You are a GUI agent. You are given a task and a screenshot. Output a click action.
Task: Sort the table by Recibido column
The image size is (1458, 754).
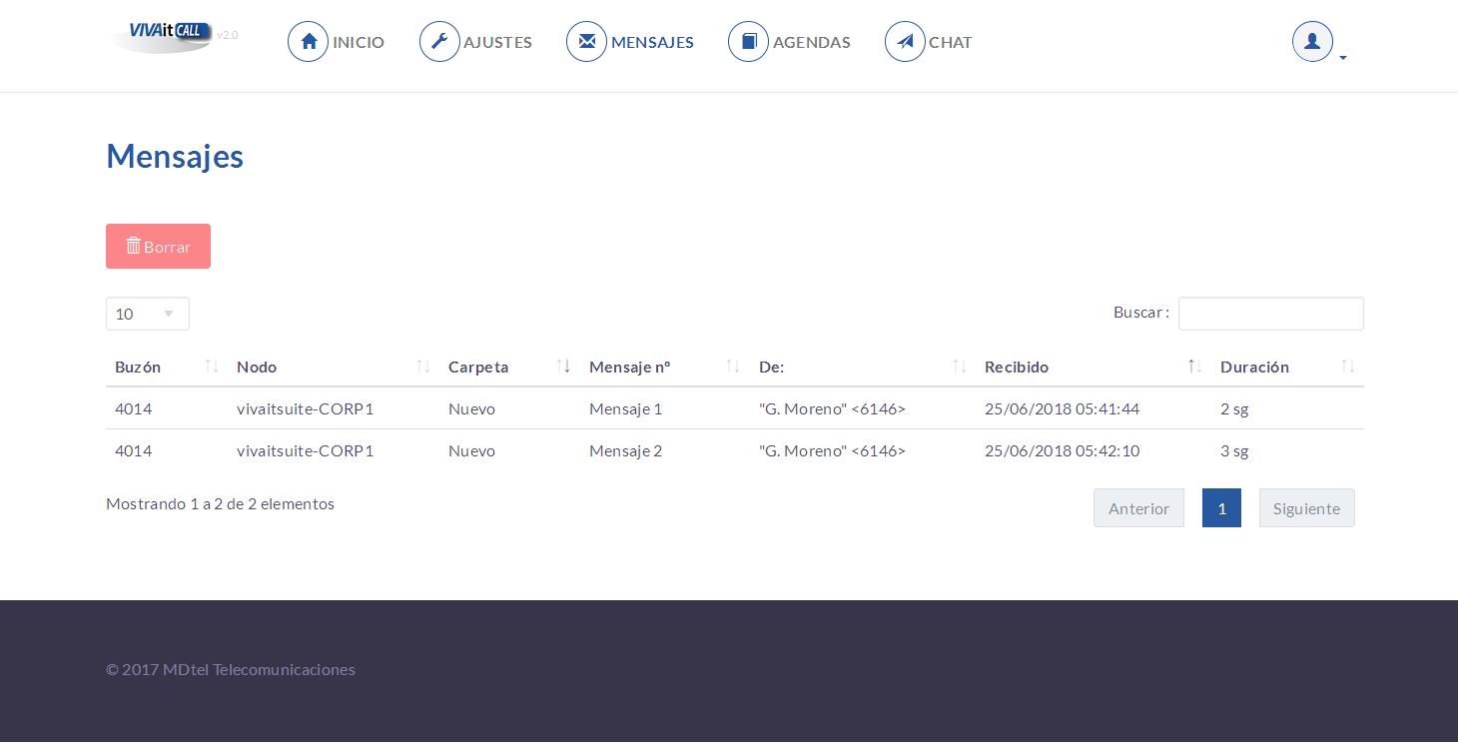pos(1093,367)
